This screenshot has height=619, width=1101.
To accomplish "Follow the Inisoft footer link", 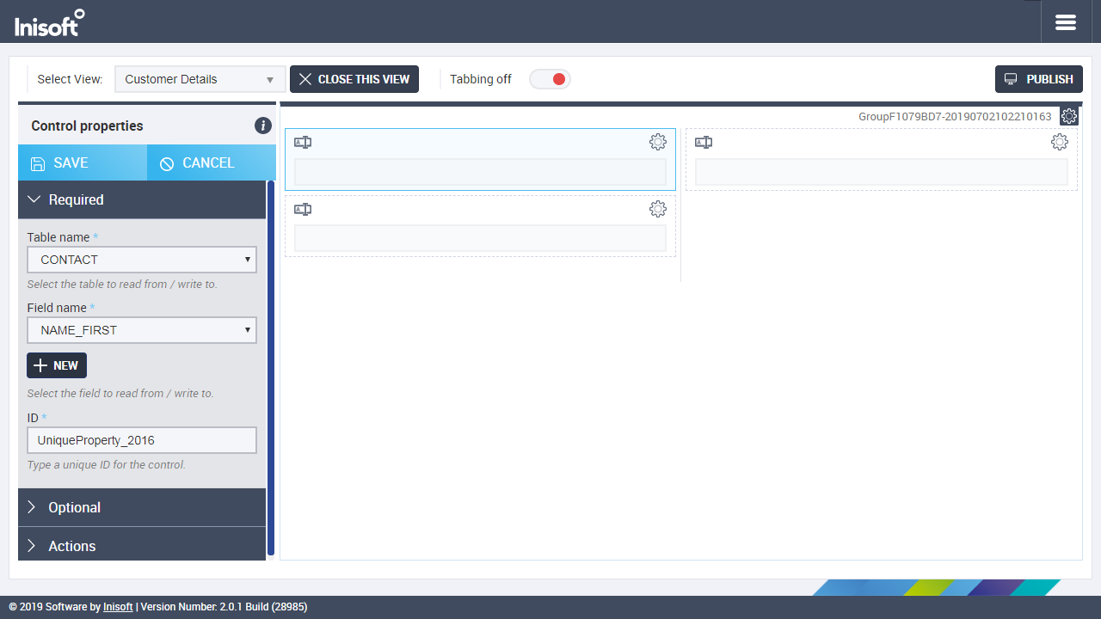I will [x=118, y=607].
